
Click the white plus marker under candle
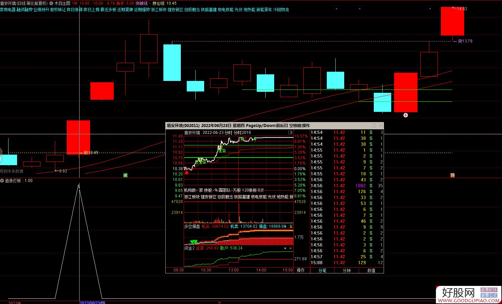tap(406, 115)
